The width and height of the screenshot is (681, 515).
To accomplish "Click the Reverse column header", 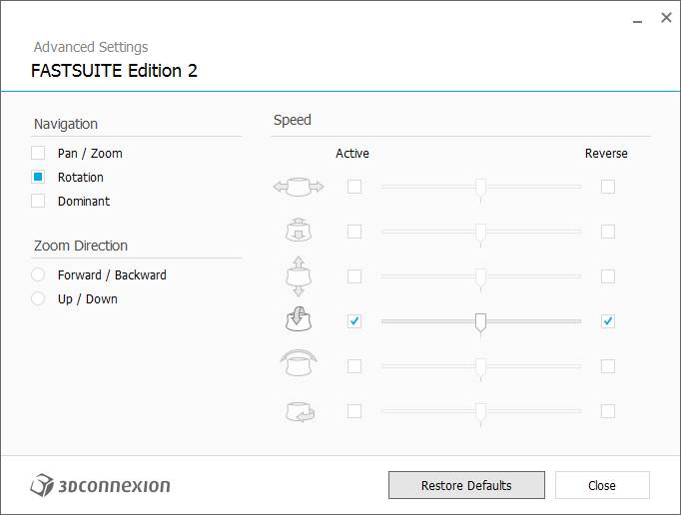I will (x=606, y=154).
